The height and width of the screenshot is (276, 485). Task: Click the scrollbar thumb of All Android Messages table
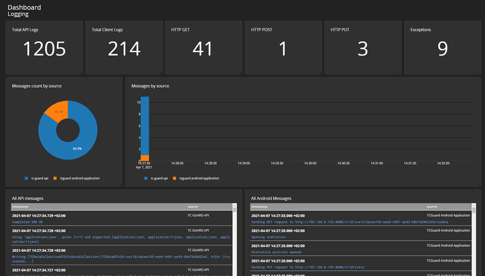[474, 211]
